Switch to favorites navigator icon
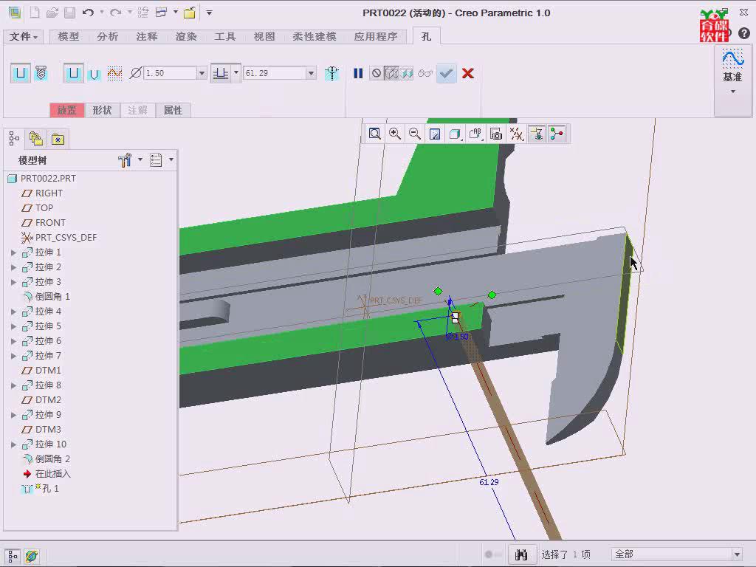Image resolution: width=756 pixels, height=567 pixels. point(58,139)
